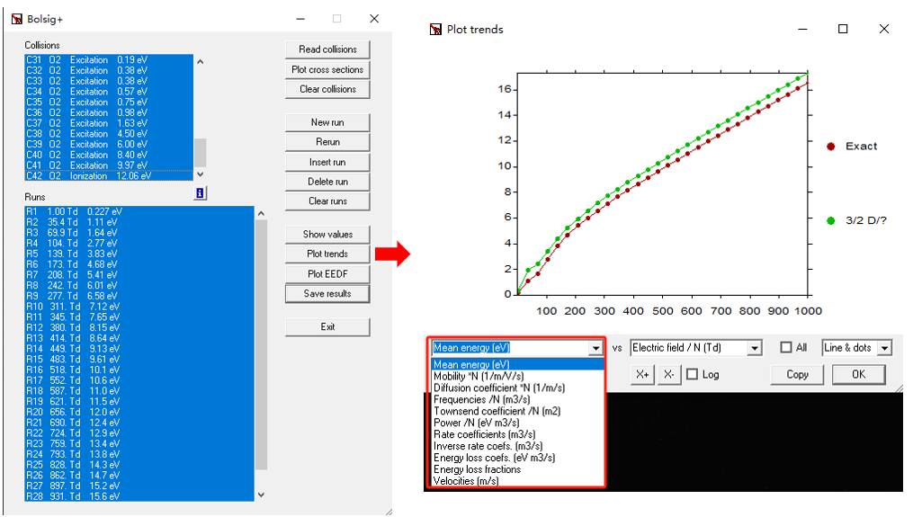
Task: Select collision C37 O2 Excitation 1.63 eV
Action: click(109, 123)
